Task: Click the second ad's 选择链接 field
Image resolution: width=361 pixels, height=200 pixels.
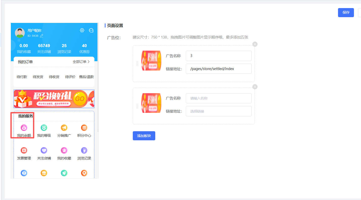Action: tap(219, 111)
